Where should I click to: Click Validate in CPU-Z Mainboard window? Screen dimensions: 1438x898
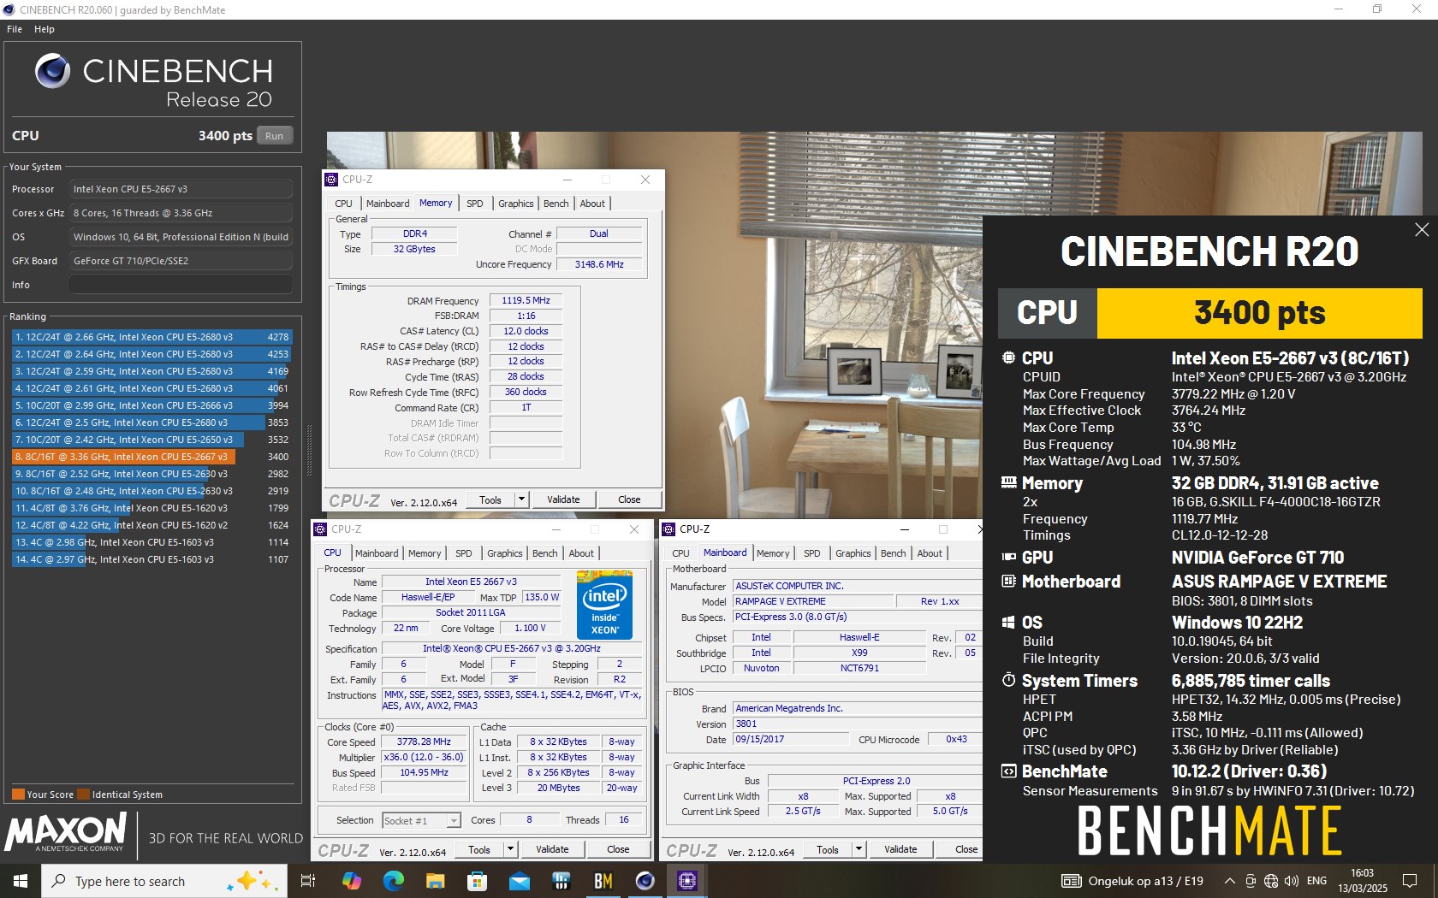pyautogui.click(x=900, y=850)
